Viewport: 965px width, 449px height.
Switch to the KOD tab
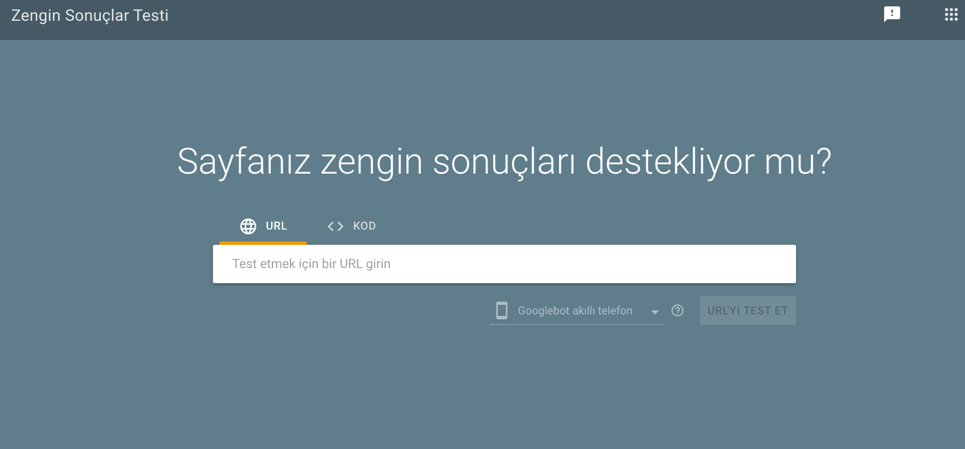coord(351,226)
